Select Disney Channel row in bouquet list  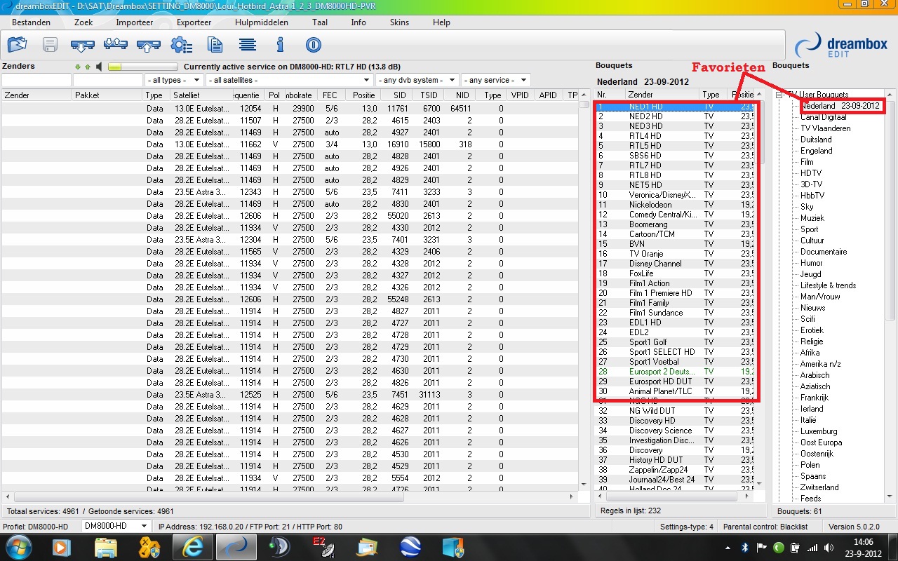point(676,264)
